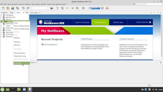This screenshot has height=92, width=163.
Task: Expand the Task Repositories node
Action: pos(1,32)
